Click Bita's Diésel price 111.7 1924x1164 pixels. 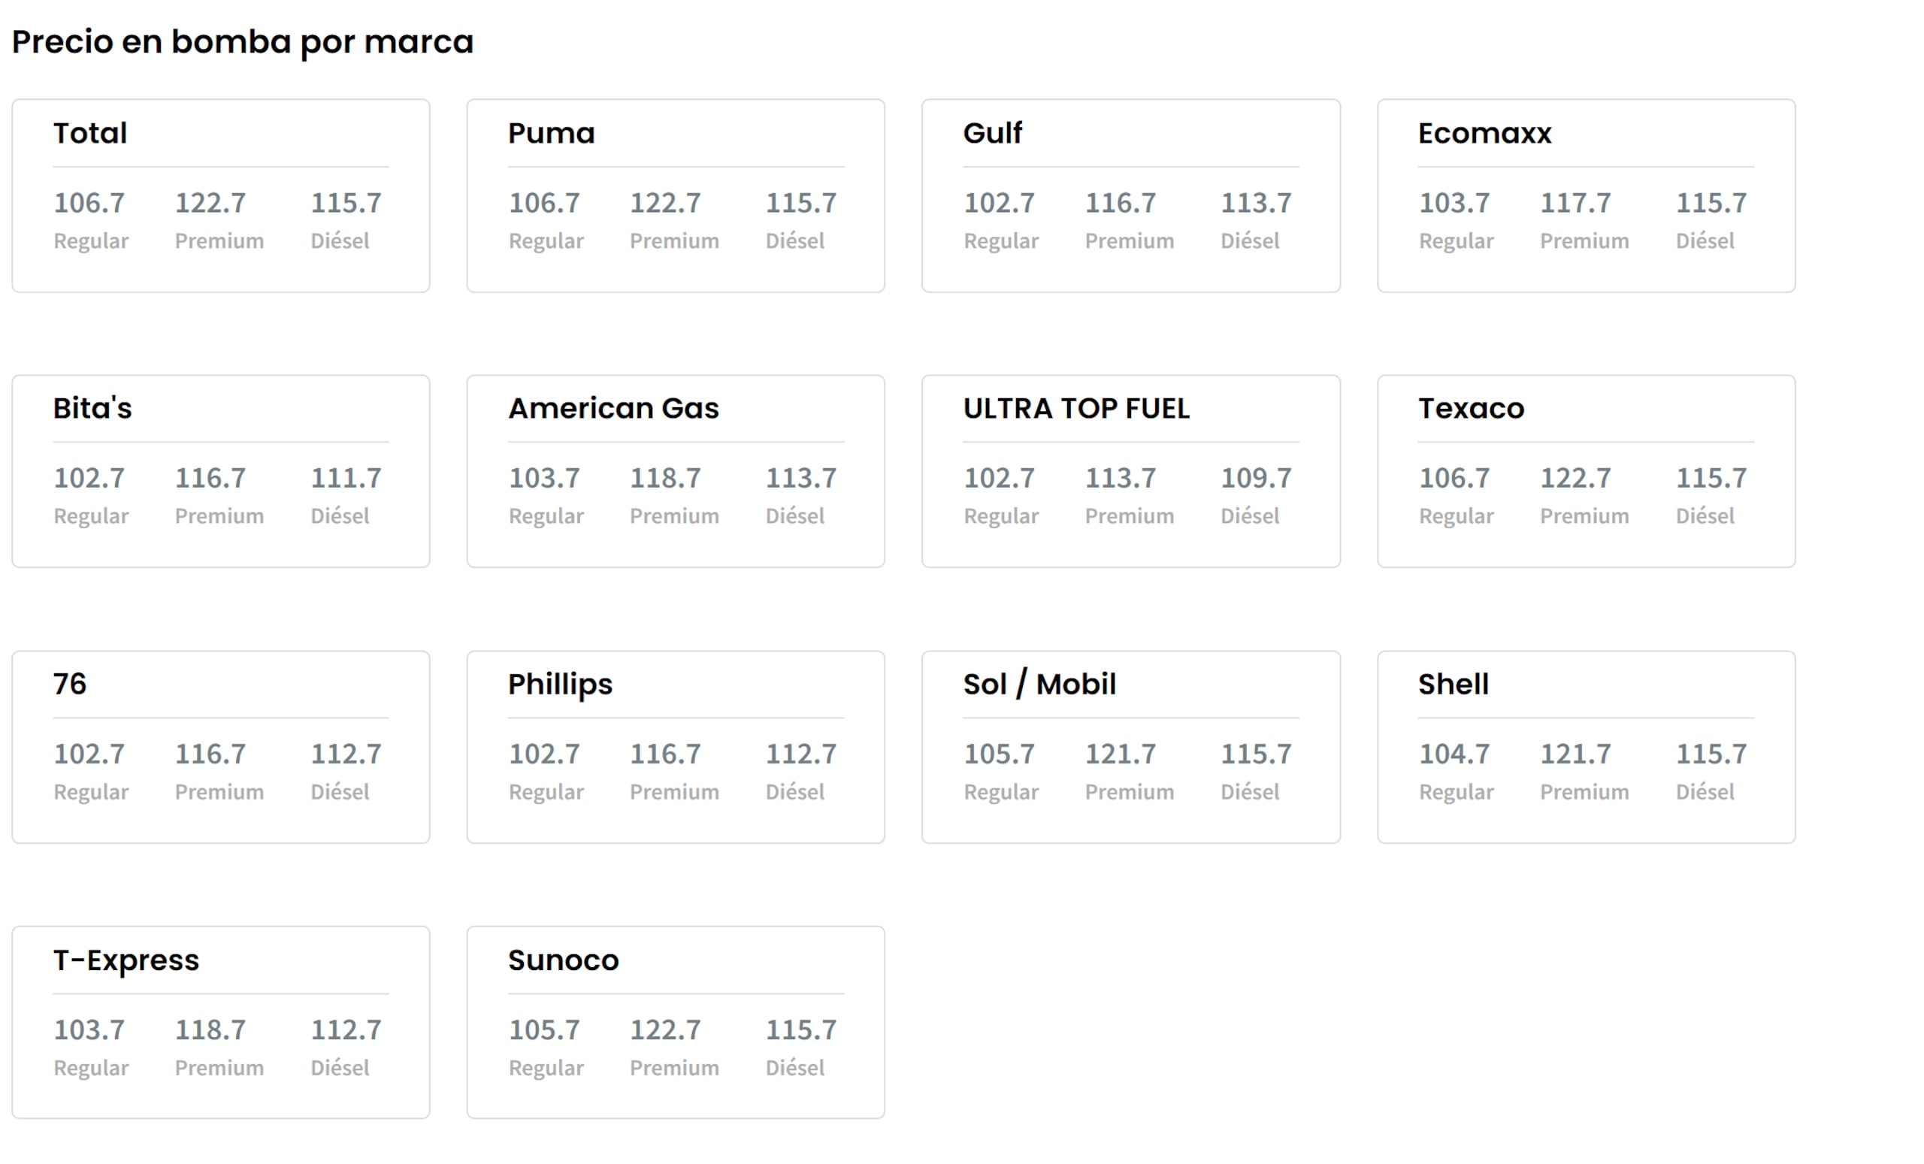tap(346, 478)
